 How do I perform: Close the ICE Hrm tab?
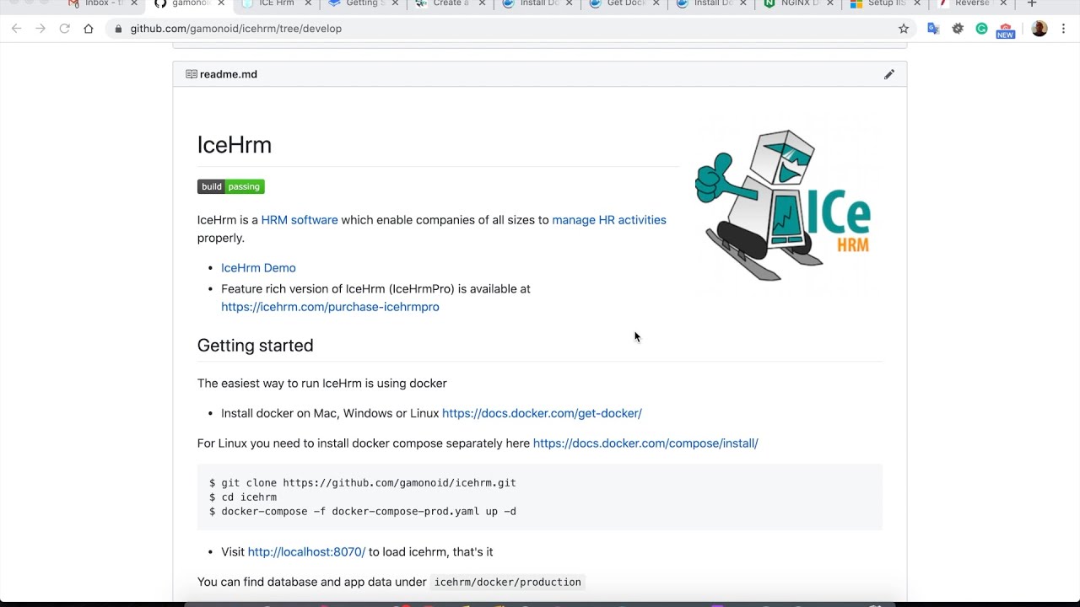308,3
